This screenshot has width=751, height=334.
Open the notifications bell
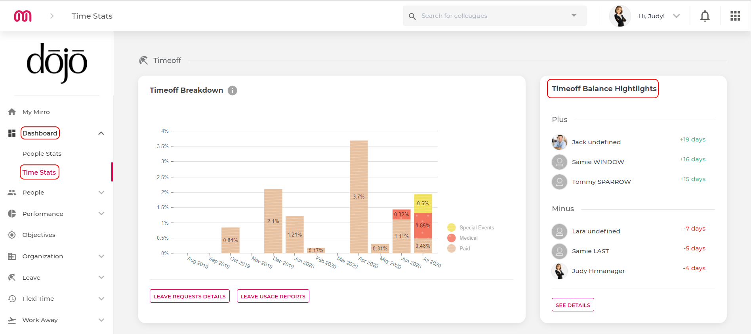coord(705,16)
